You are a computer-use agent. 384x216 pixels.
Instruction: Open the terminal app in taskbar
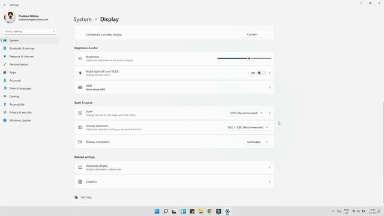(x=218, y=211)
